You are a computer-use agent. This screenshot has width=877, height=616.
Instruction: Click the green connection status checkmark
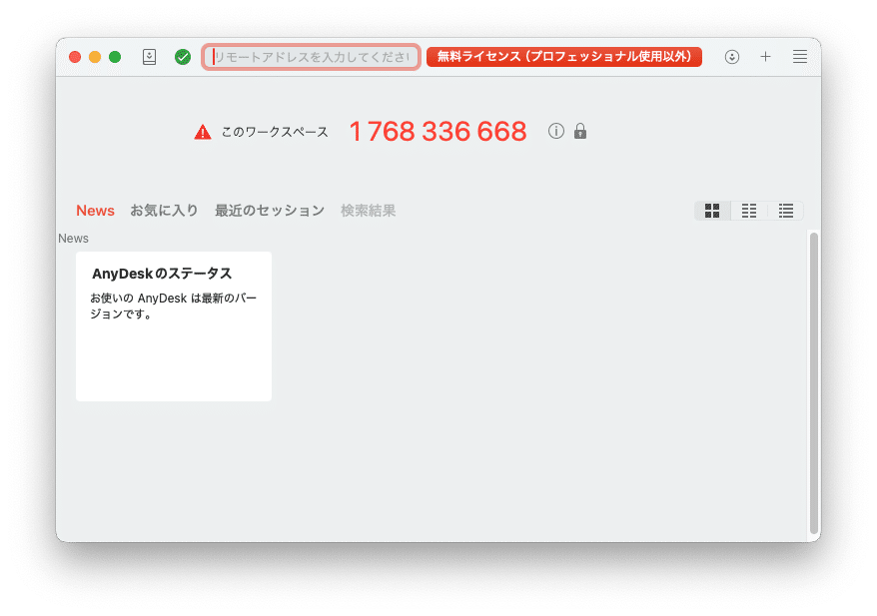183,57
